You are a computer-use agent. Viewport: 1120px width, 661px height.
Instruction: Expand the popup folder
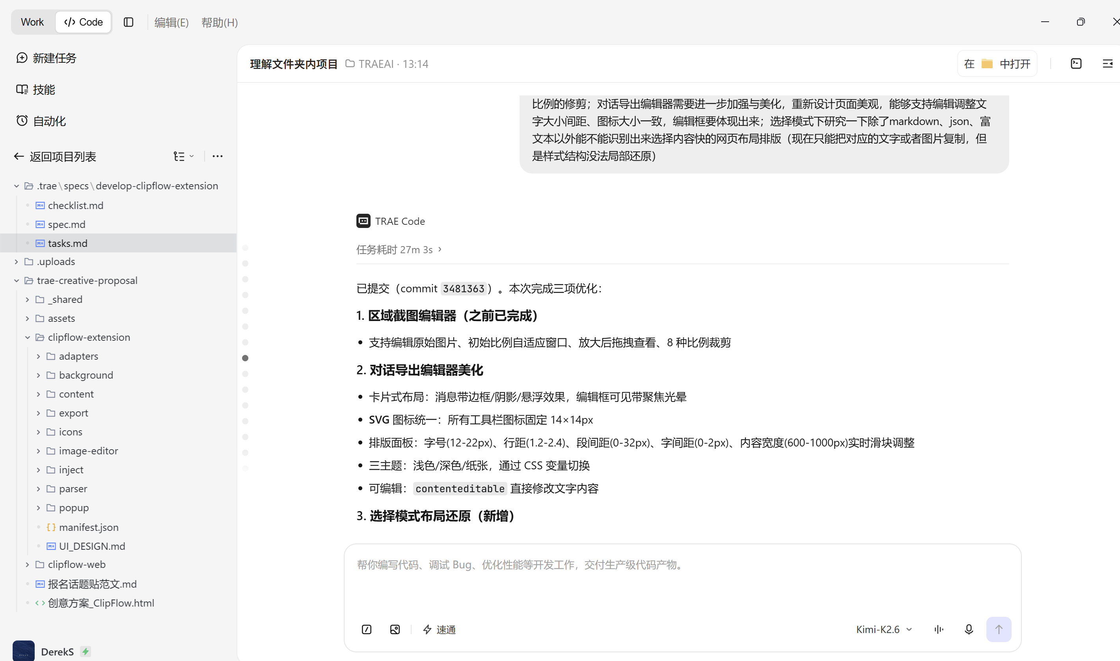(x=38, y=508)
